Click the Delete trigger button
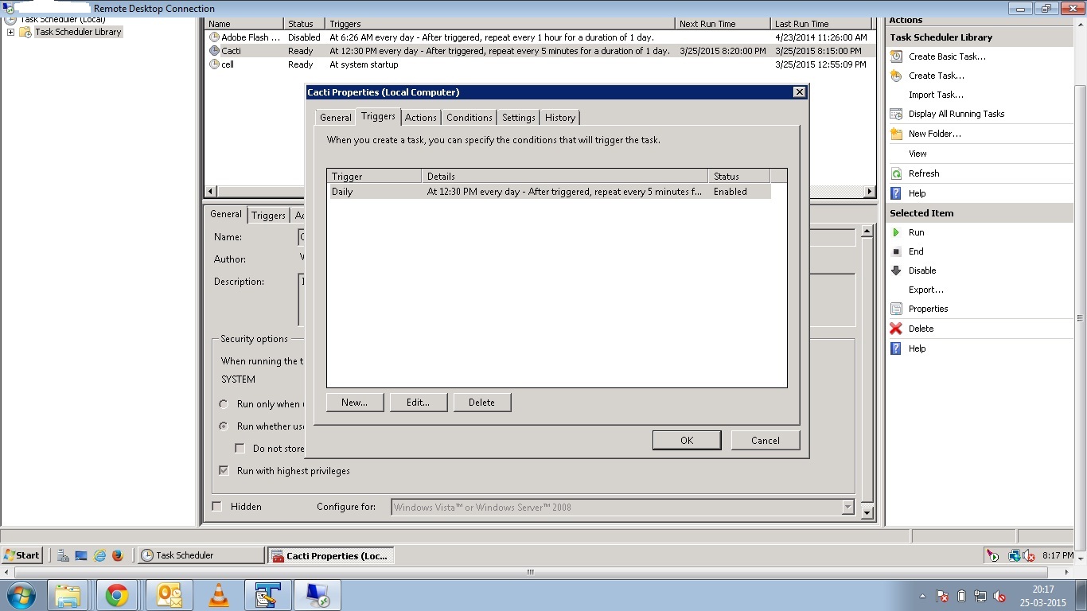This screenshot has width=1087, height=611. tap(482, 403)
